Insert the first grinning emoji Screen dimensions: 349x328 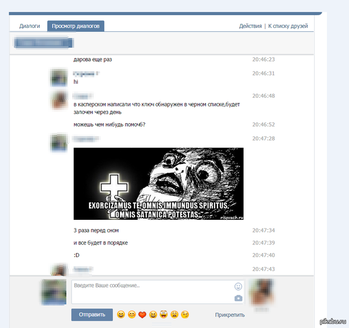(121, 315)
